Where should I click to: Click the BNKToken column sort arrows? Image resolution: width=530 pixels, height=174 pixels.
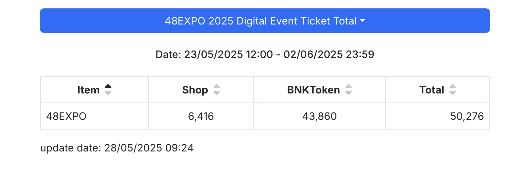[348, 90]
